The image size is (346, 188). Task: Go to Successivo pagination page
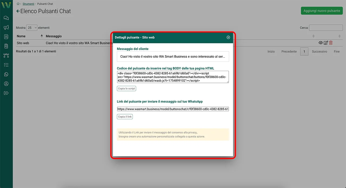pyautogui.click(x=320, y=51)
